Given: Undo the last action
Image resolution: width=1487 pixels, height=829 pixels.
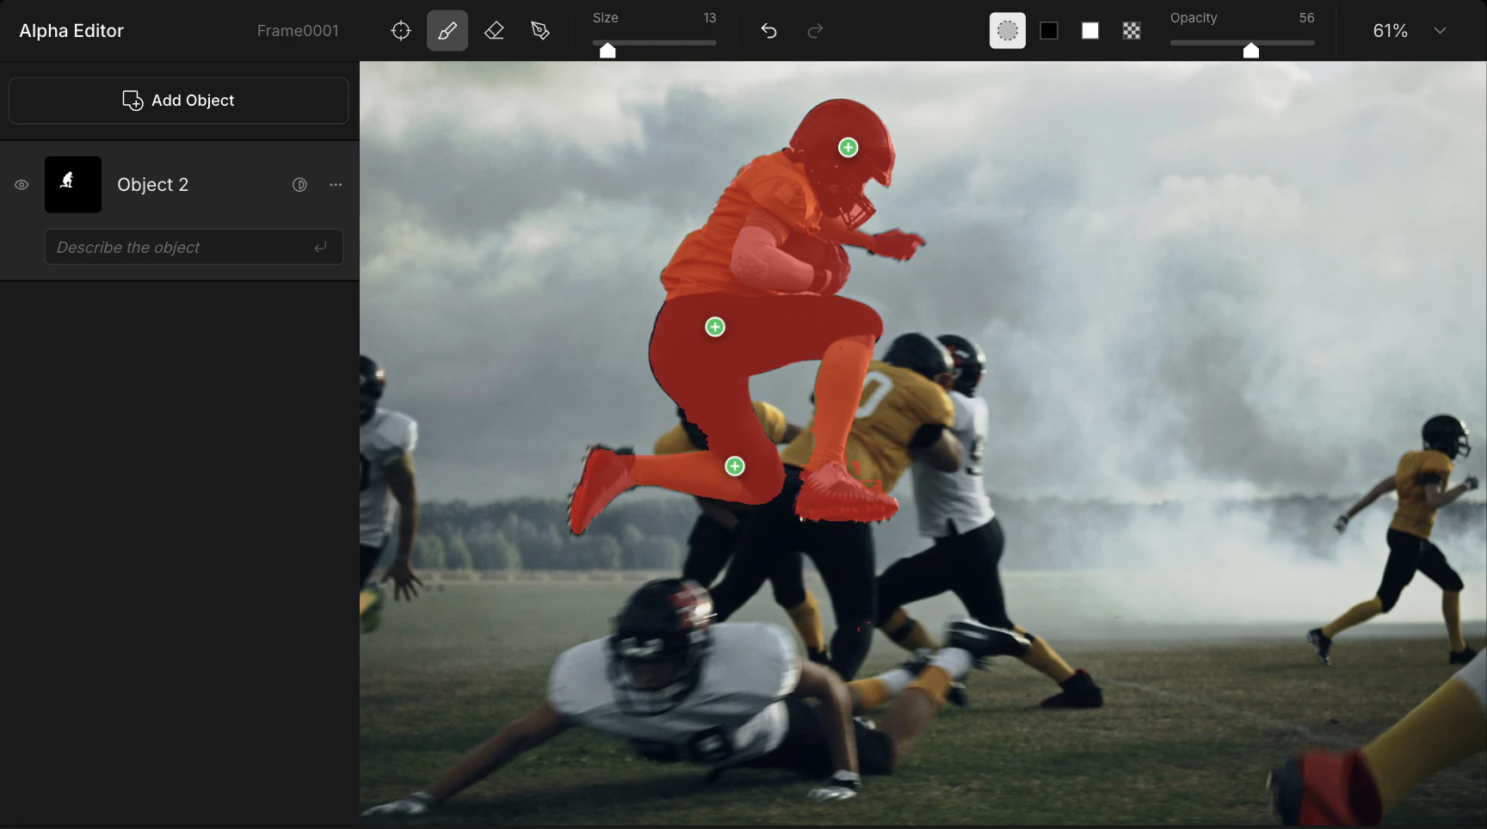Looking at the screenshot, I should 768,31.
